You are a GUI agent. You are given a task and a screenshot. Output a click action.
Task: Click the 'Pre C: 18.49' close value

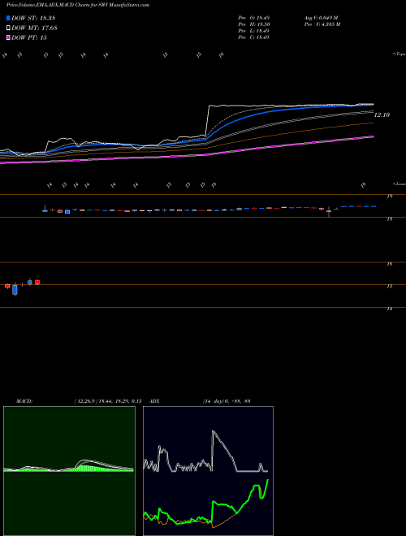pos(253,37)
